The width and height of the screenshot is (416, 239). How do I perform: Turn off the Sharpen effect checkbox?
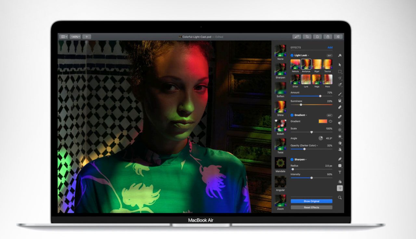point(292,159)
